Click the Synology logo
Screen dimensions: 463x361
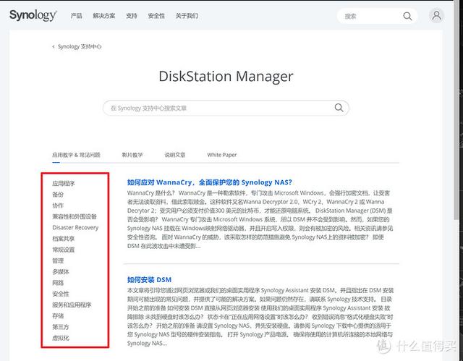(33, 15)
